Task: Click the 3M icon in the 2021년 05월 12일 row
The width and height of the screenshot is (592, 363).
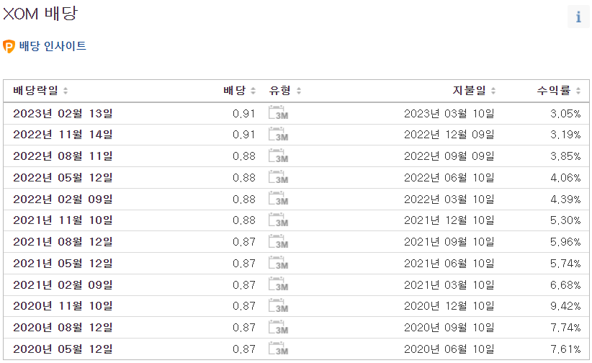Action: click(x=278, y=264)
